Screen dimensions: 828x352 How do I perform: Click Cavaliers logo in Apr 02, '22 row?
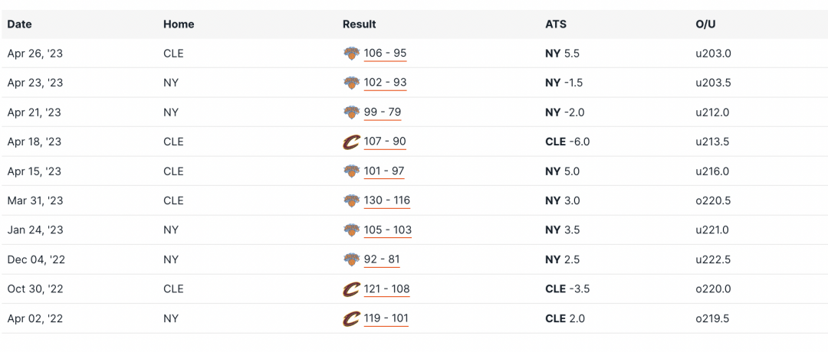[351, 319]
